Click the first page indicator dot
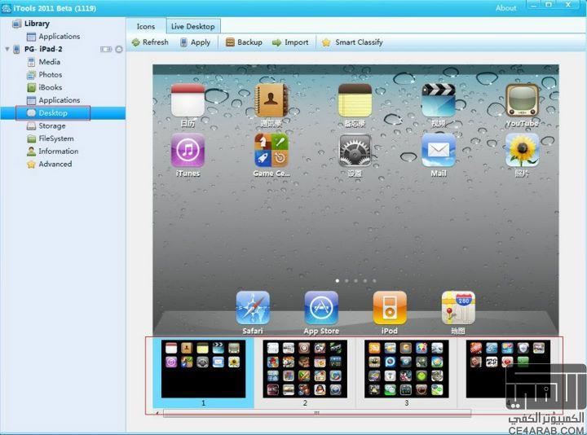The width and height of the screenshot is (587, 435). (338, 280)
